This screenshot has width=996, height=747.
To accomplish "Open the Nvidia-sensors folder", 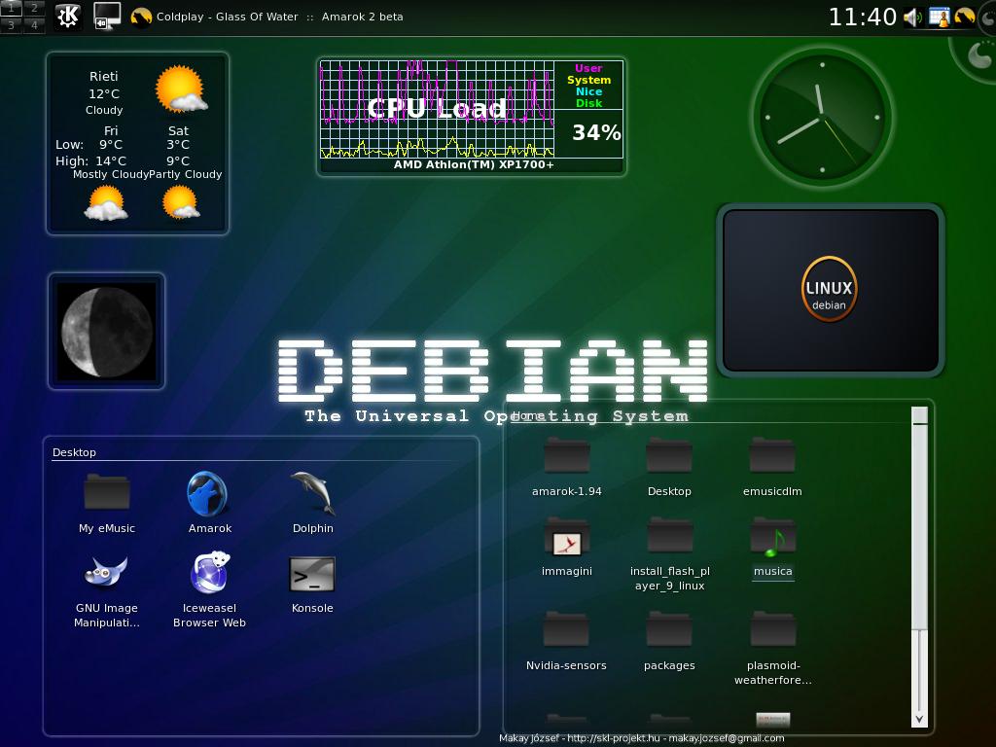I will pyautogui.click(x=566, y=640).
